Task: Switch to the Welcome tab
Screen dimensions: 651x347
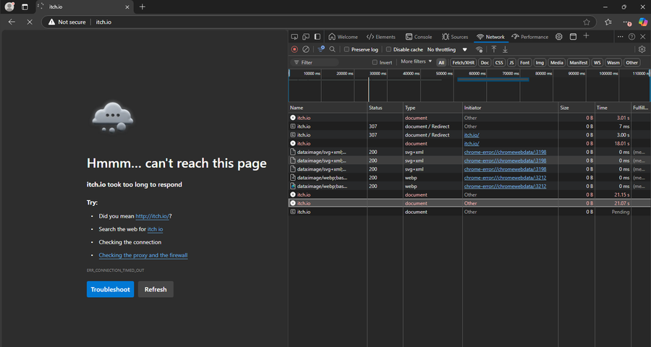Action: [x=343, y=37]
